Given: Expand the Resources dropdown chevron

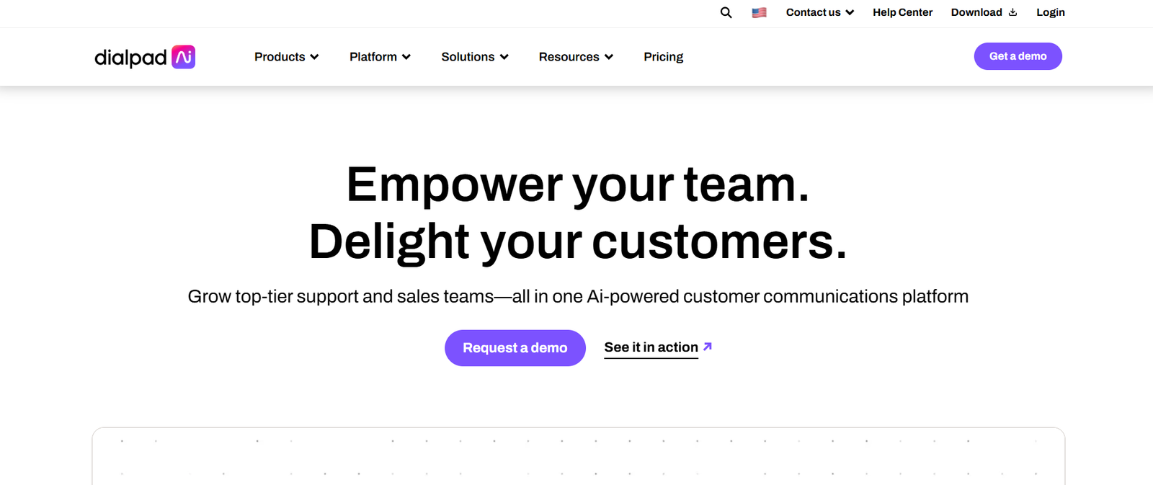Looking at the screenshot, I should (609, 57).
